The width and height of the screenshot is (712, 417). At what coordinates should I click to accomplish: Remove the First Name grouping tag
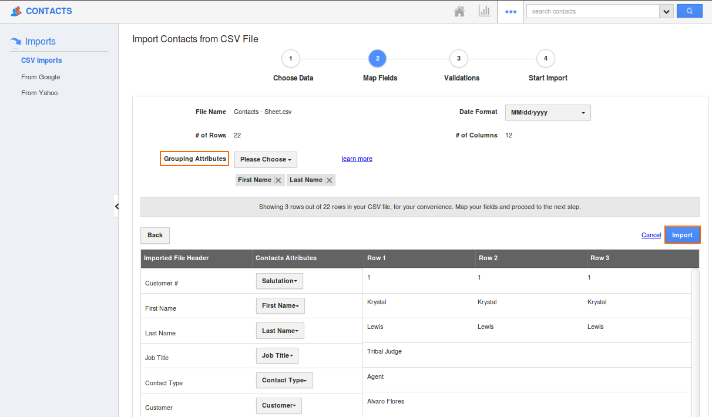click(278, 180)
